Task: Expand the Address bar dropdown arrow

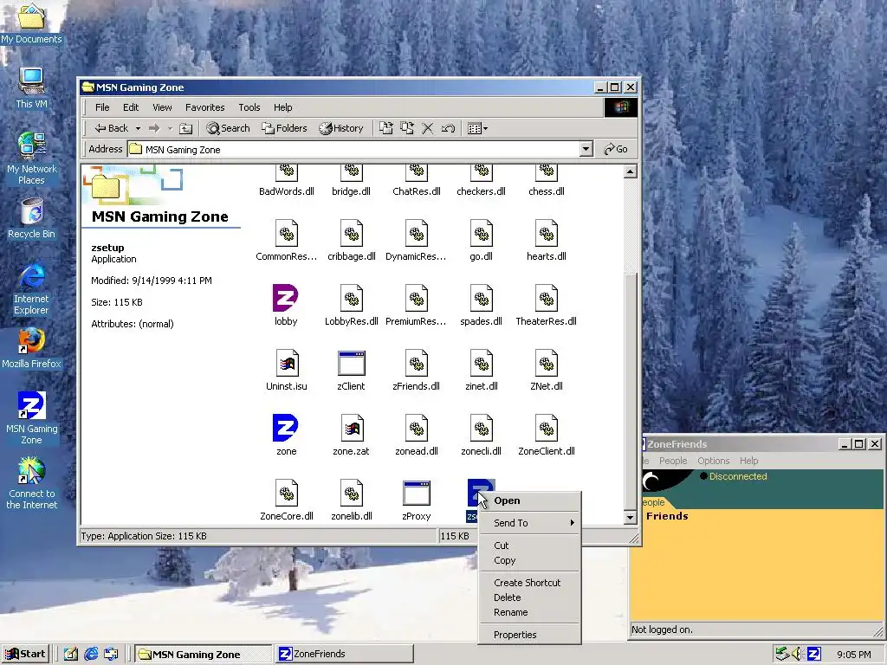Action: point(586,149)
